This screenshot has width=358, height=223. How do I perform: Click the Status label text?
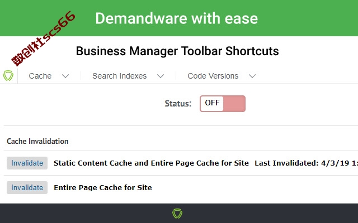178,104
